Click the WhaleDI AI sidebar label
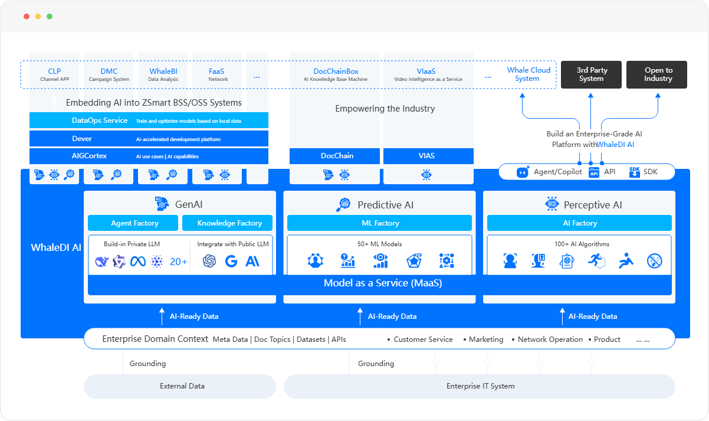Screen dimensions: 709x421 click(x=56, y=247)
